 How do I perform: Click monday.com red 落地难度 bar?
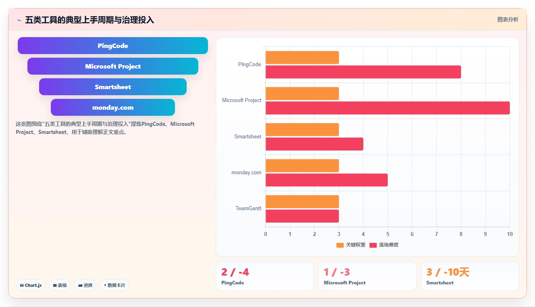(327, 180)
